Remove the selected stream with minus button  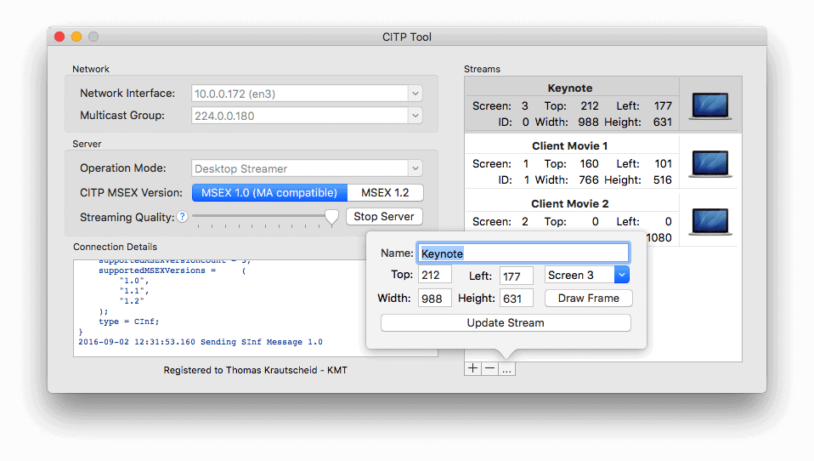click(489, 368)
